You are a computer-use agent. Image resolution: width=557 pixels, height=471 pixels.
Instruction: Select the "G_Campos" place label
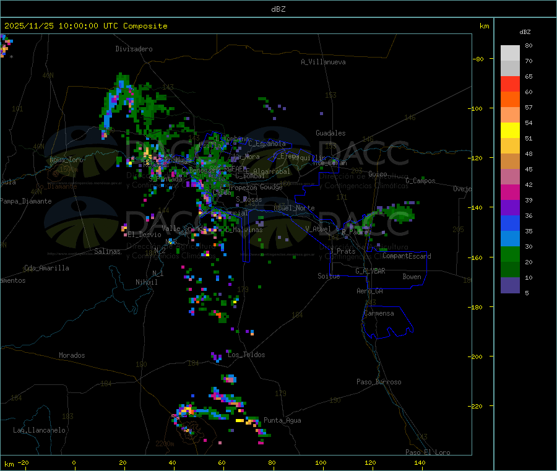click(x=420, y=181)
